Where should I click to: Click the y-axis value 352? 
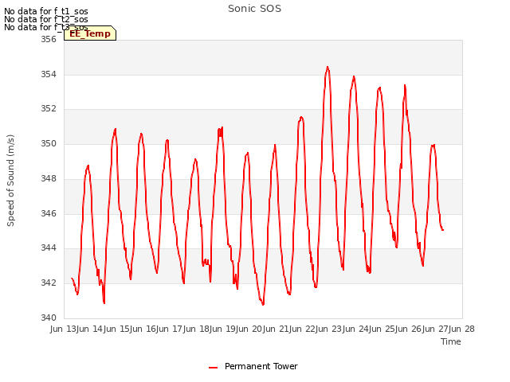[48, 108]
